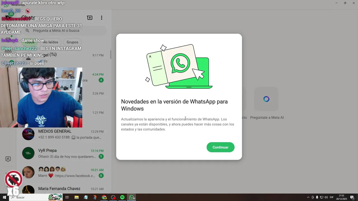Click the avatar beside the 'Mami' message
The width and height of the screenshot is (358, 201).
[x=28, y=173]
